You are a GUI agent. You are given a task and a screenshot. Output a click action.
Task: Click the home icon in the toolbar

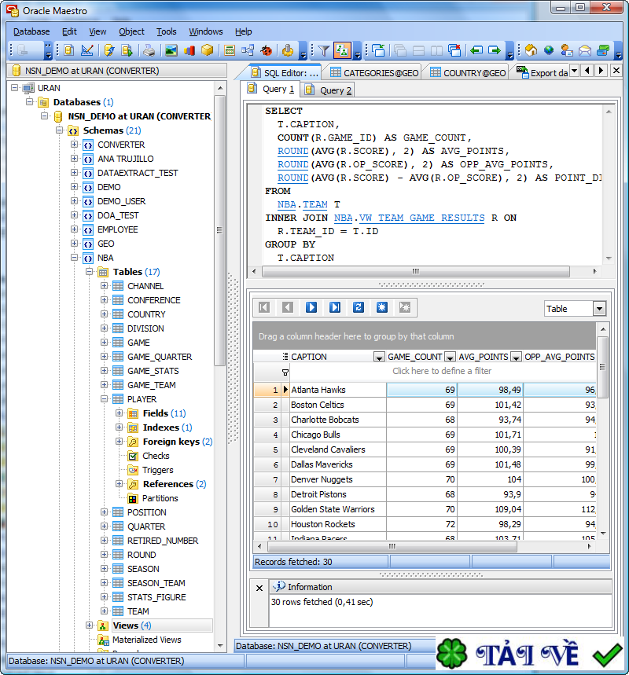point(531,50)
